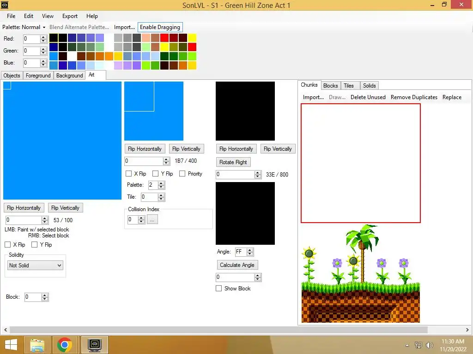Screen dimensions: 473x354
Task: Click the SonLVL taskbar icon
Action: pos(94,345)
